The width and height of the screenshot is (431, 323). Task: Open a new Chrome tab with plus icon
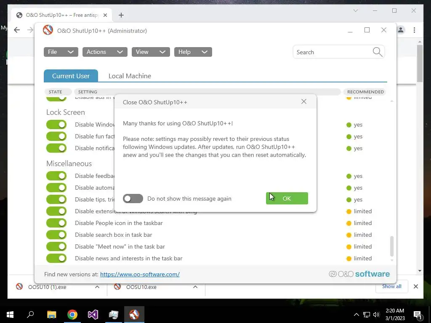121,15
